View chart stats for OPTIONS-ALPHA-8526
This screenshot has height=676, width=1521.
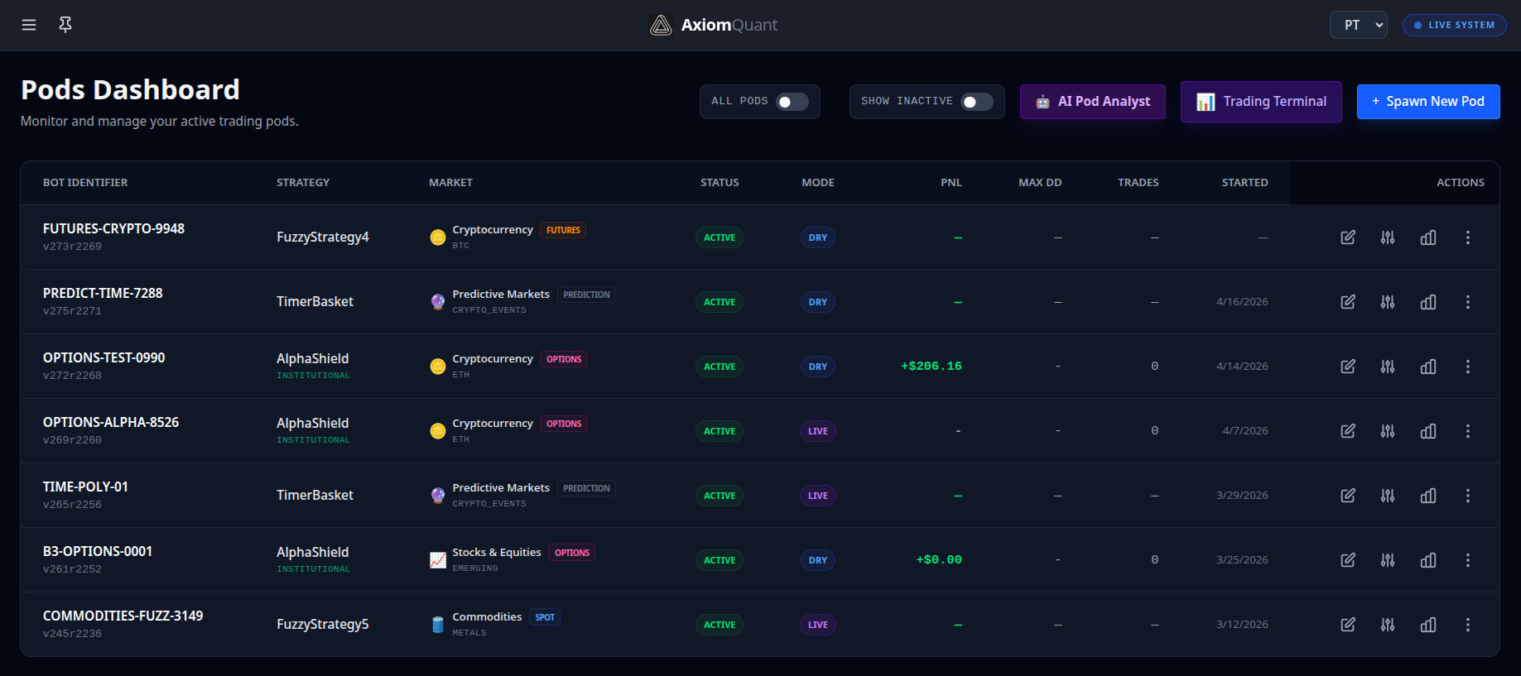click(1428, 431)
